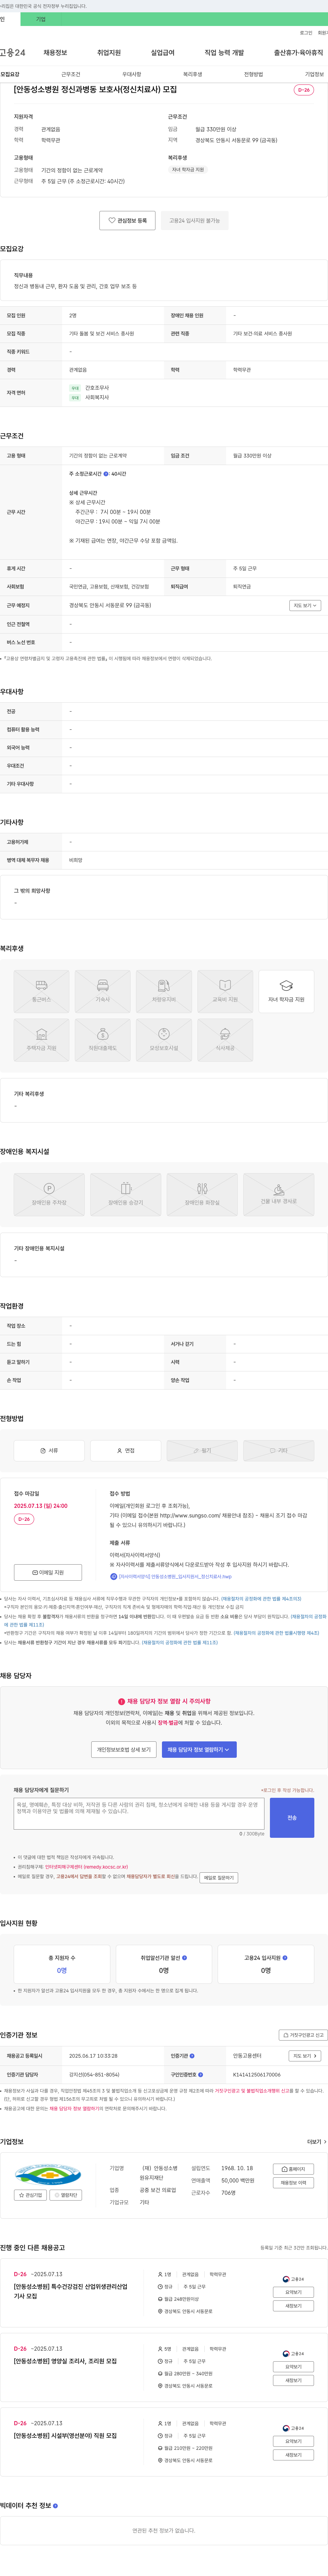This screenshot has height=2576, width=328.
Task: Click the 이메일 지원 button
Action: (x=48, y=1572)
